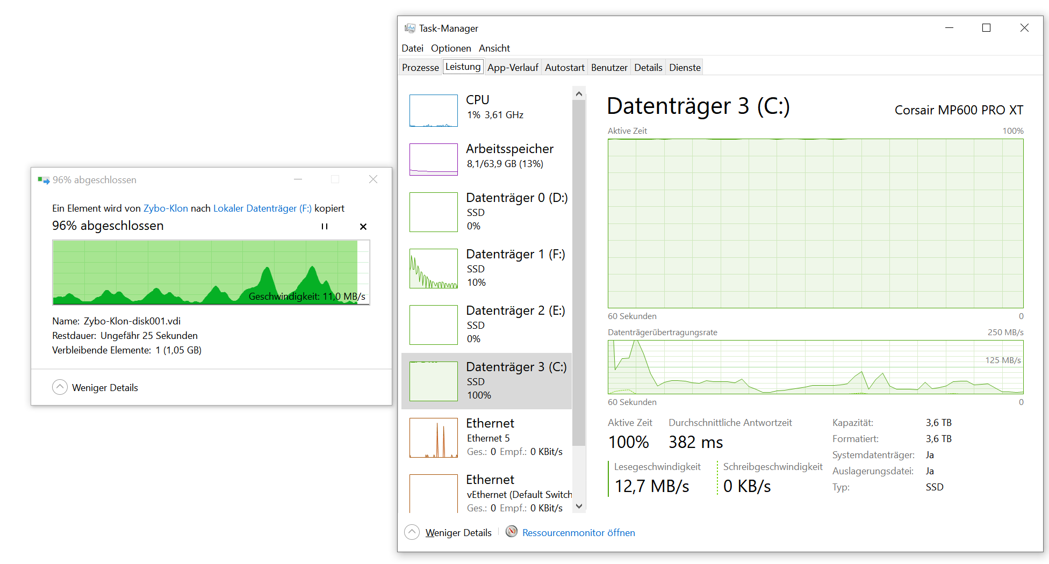Click the sidebar scroll down arrow
The height and width of the screenshot is (564, 1049).
click(579, 506)
